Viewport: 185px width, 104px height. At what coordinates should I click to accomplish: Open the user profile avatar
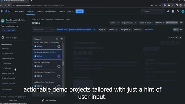(x=183, y=12)
